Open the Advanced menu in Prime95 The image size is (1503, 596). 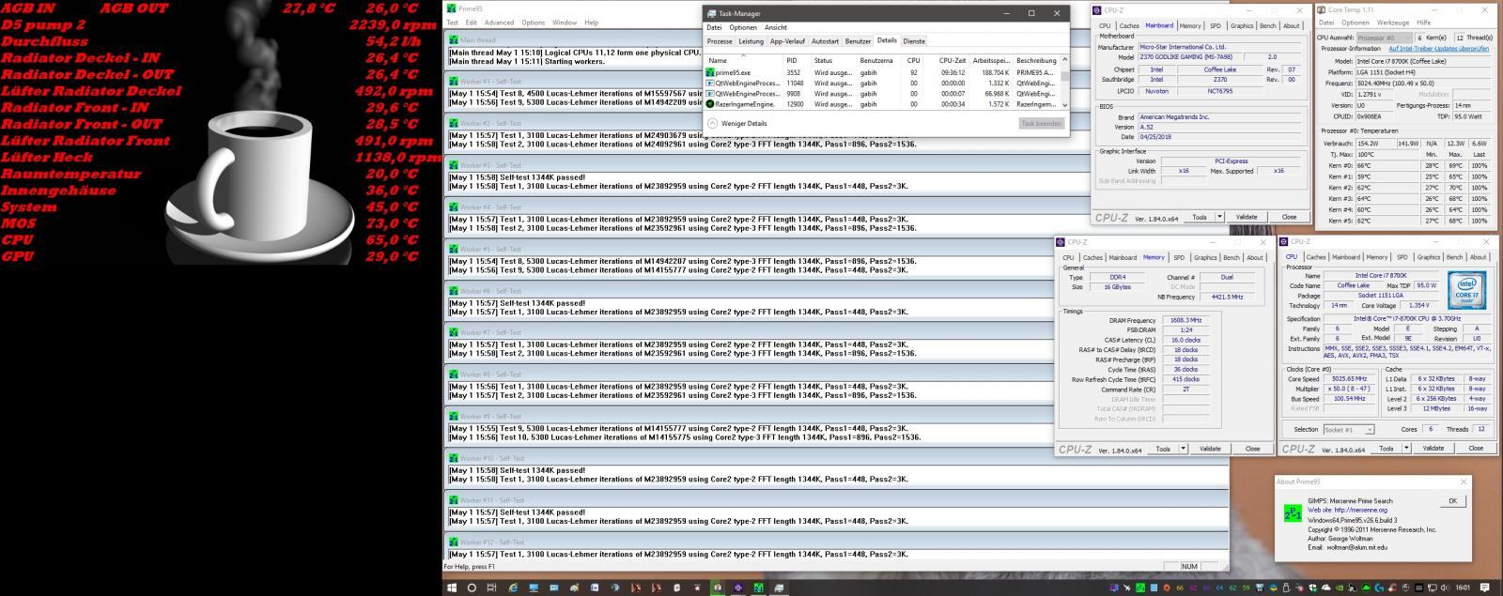tap(499, 23)
